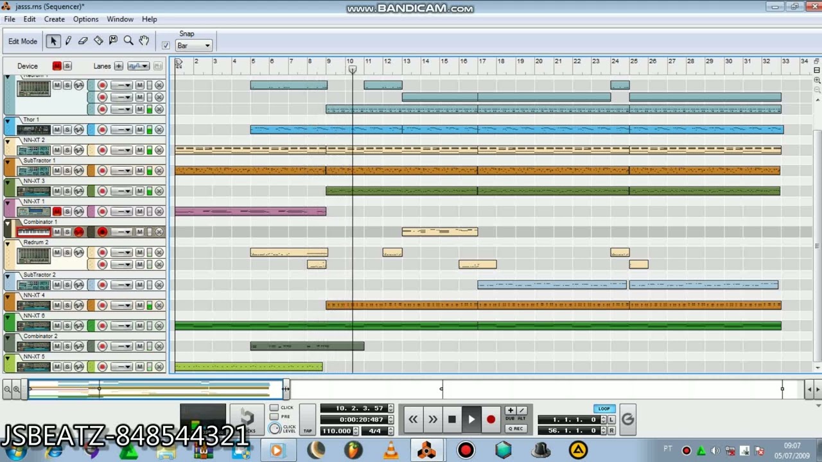Mute the Thor 1 track
This screenshot has height=462, width=822.
[57, 130]
